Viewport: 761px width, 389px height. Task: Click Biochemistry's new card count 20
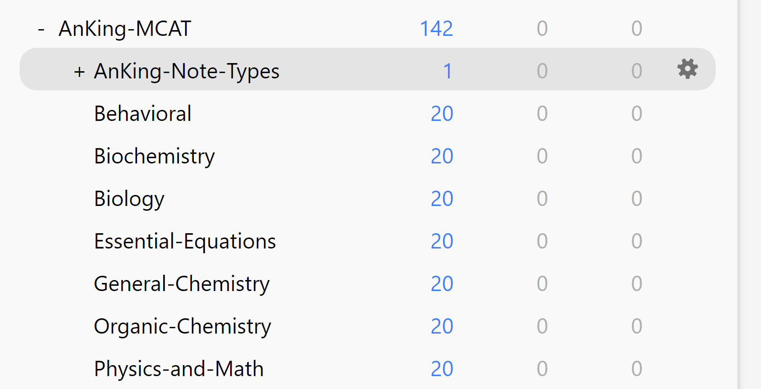pos(442,156)
